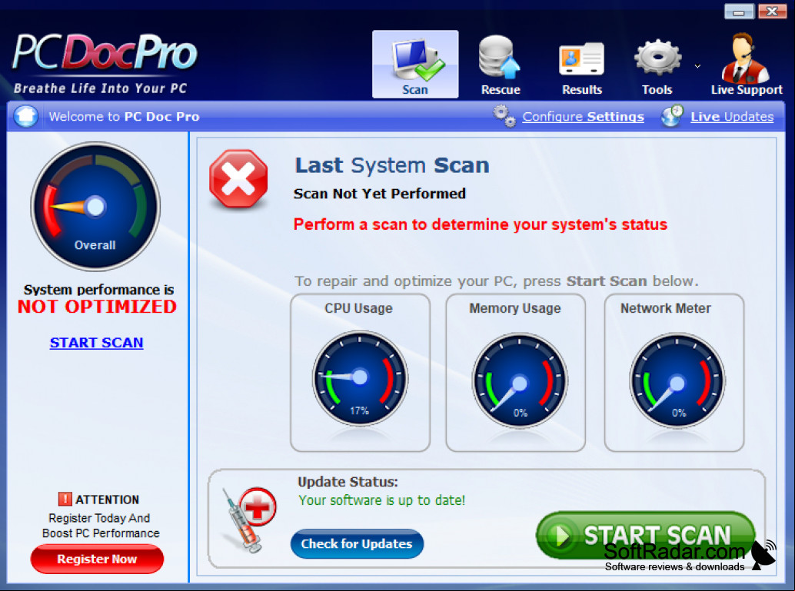Click the 'Your software is up to date!' text
This screenshot has width=795, height=591.
[x=381, y=500]
